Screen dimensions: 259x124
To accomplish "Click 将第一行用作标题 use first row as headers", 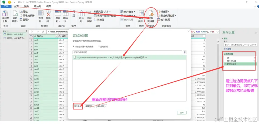I will (105, 16).
